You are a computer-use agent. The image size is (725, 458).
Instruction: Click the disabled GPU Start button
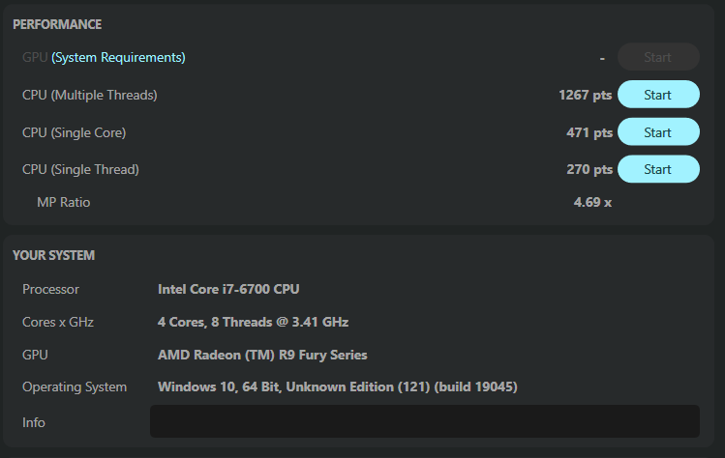[658, 57]
